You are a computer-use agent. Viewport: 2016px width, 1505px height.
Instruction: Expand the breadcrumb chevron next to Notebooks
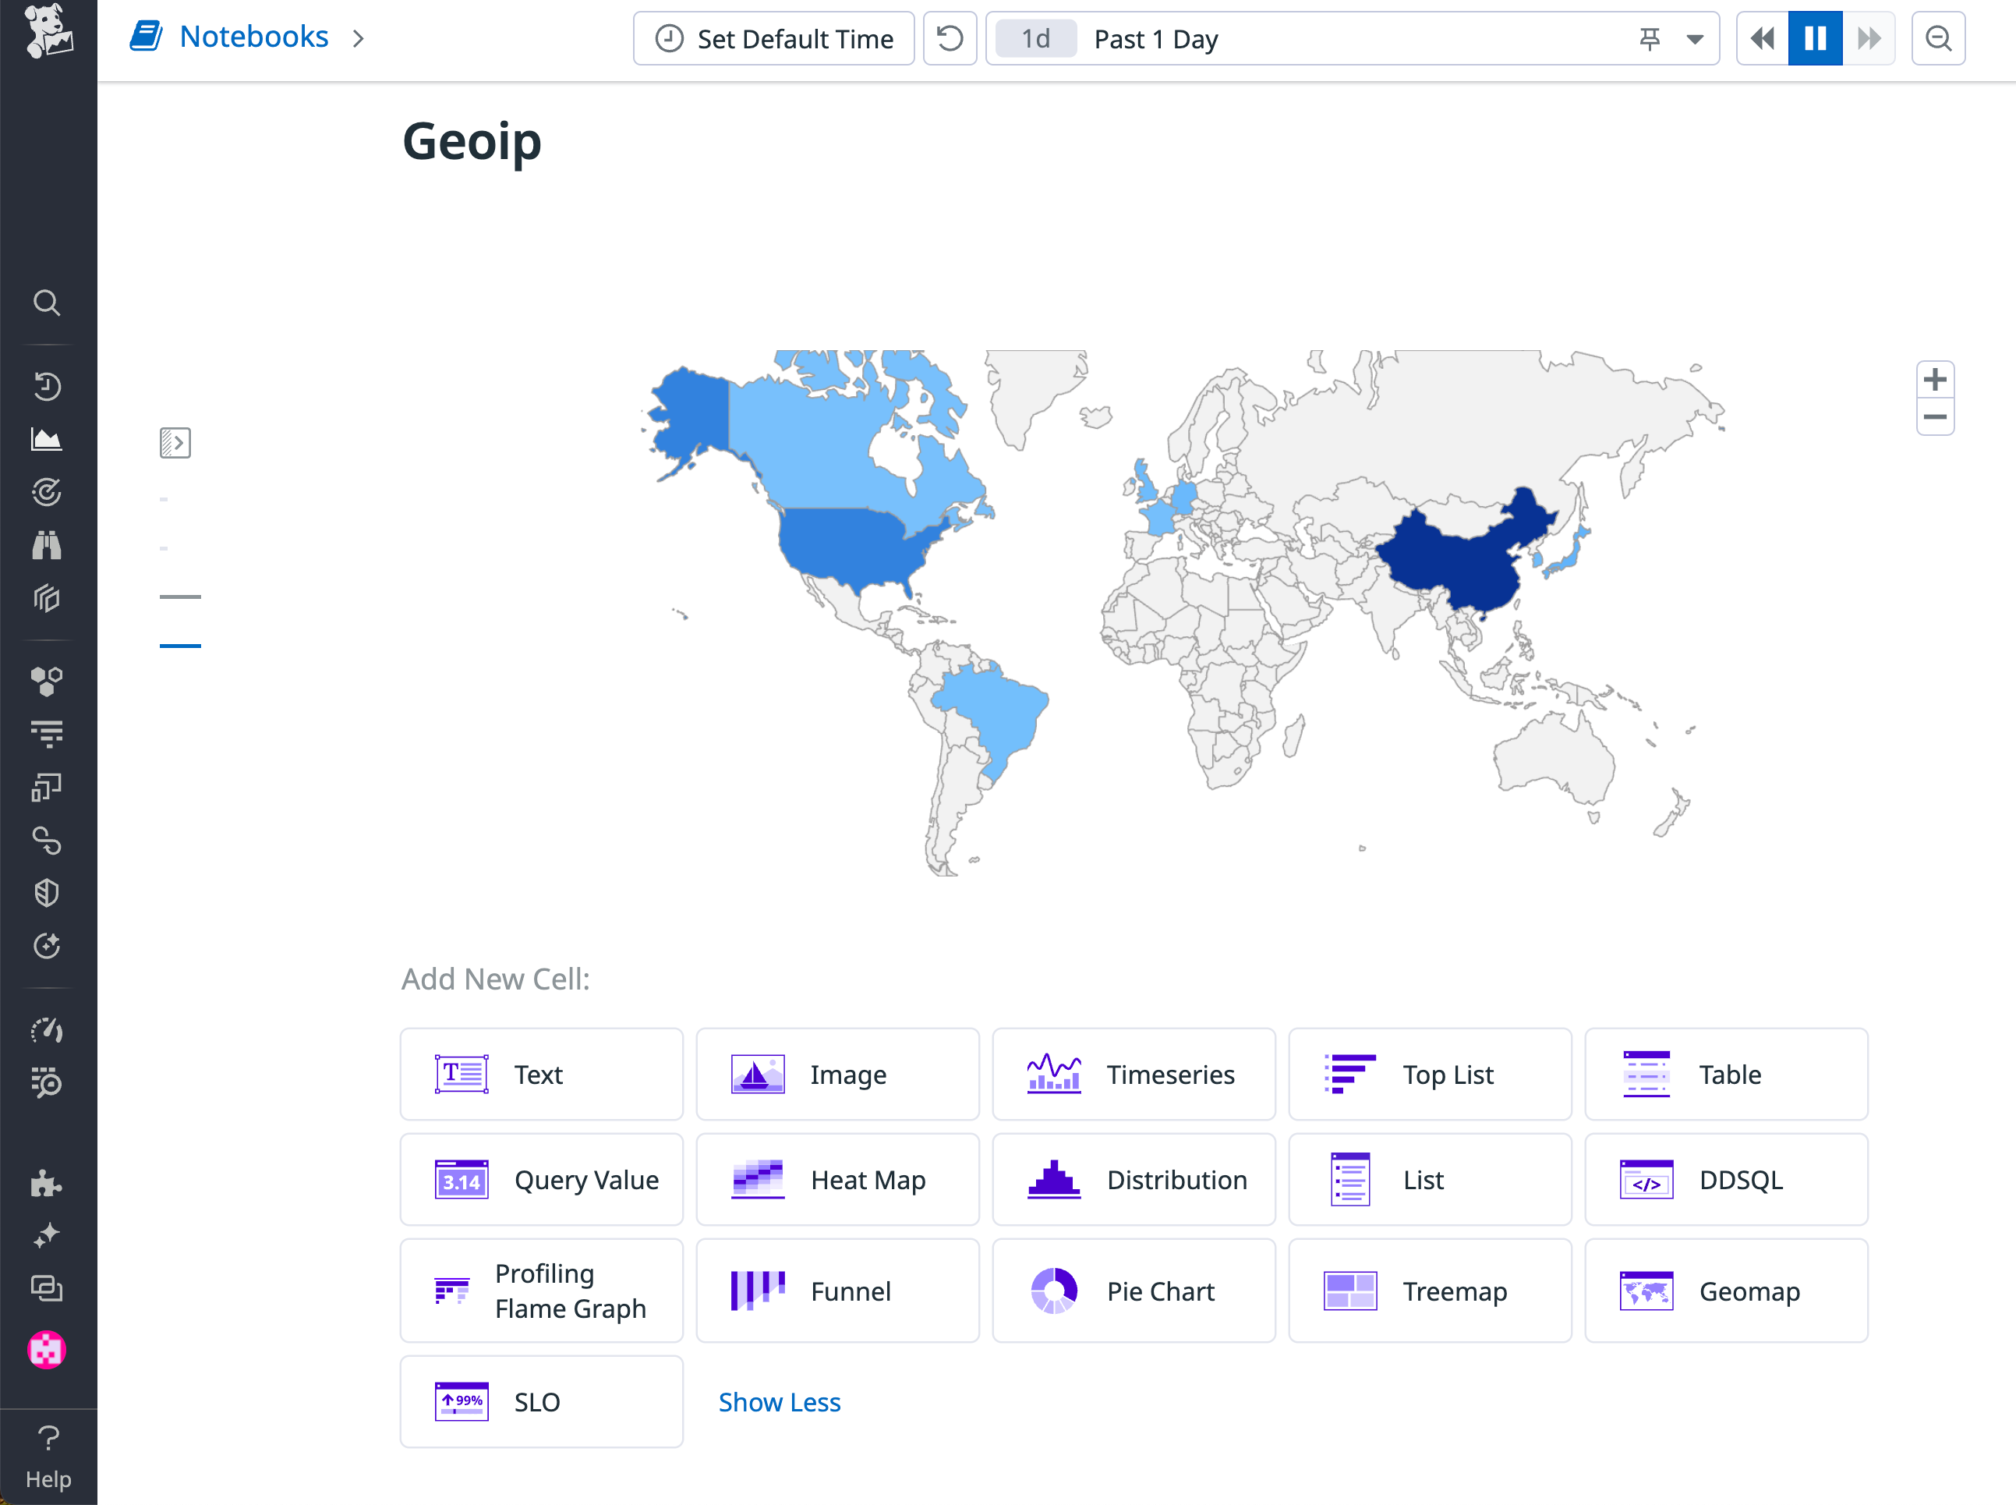pyautogui.click(x=359, y=38)
